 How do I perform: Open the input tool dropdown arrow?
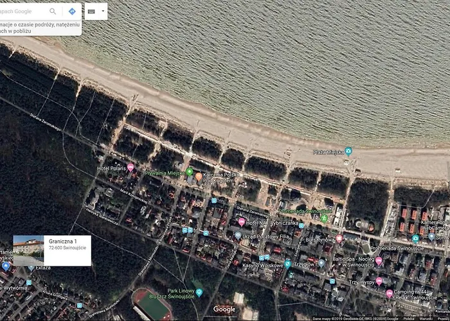103,12
